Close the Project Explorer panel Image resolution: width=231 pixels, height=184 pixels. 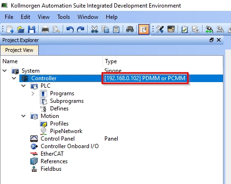coord(219,40)
